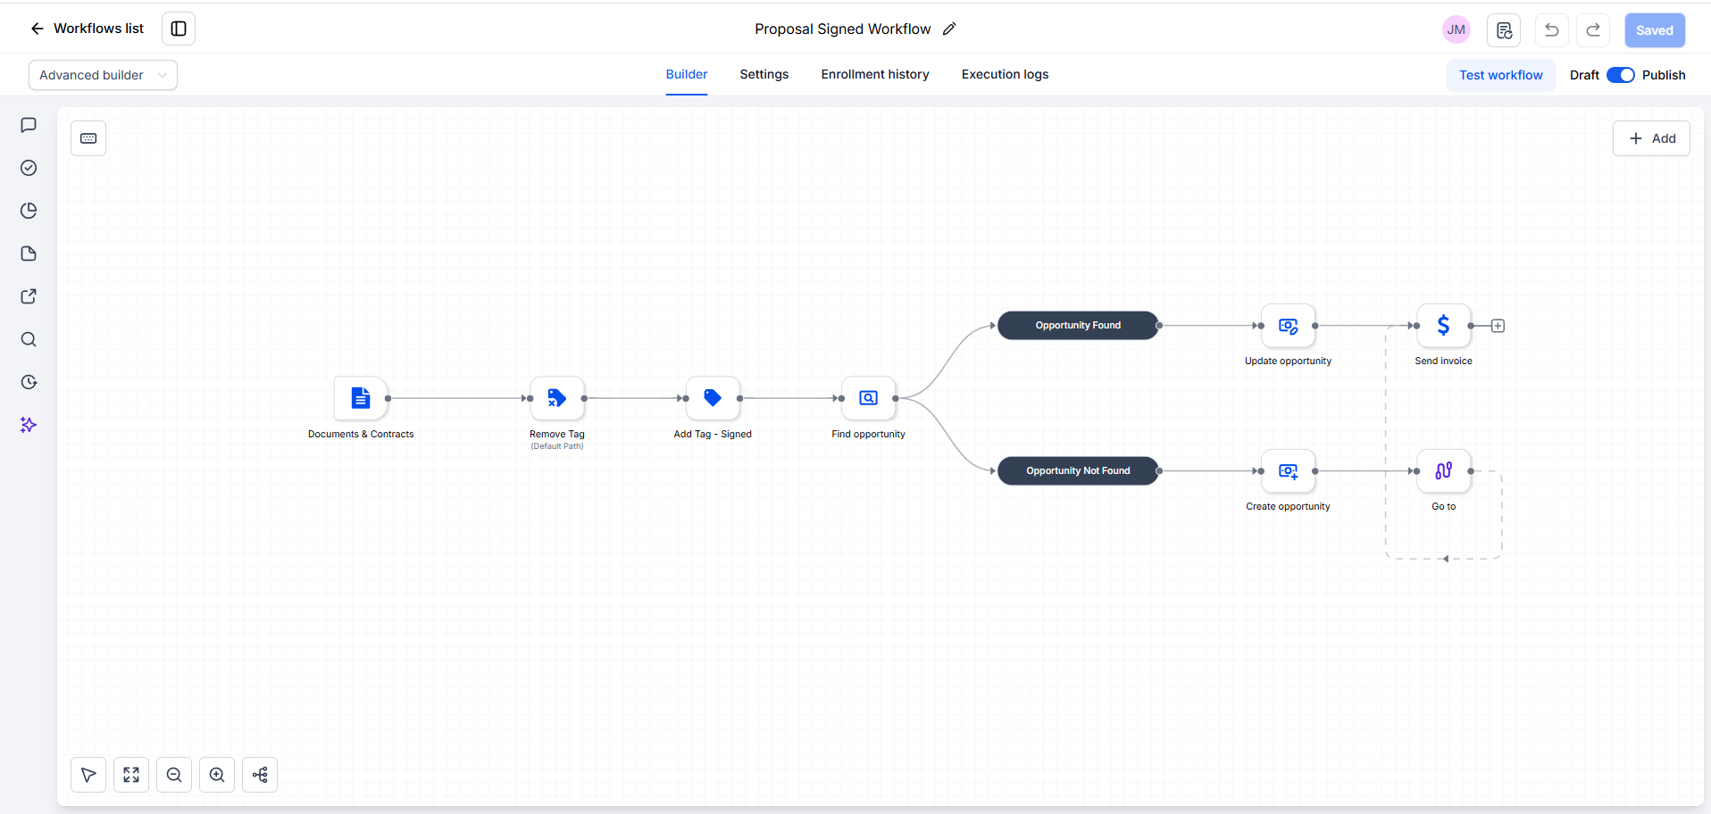Open the Execution logs tab
Viewport: 1711px width, 814px height.
(1006, 75)
